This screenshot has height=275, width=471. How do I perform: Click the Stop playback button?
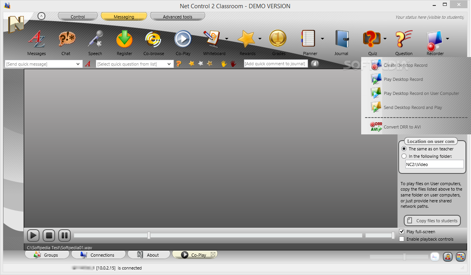49,236
